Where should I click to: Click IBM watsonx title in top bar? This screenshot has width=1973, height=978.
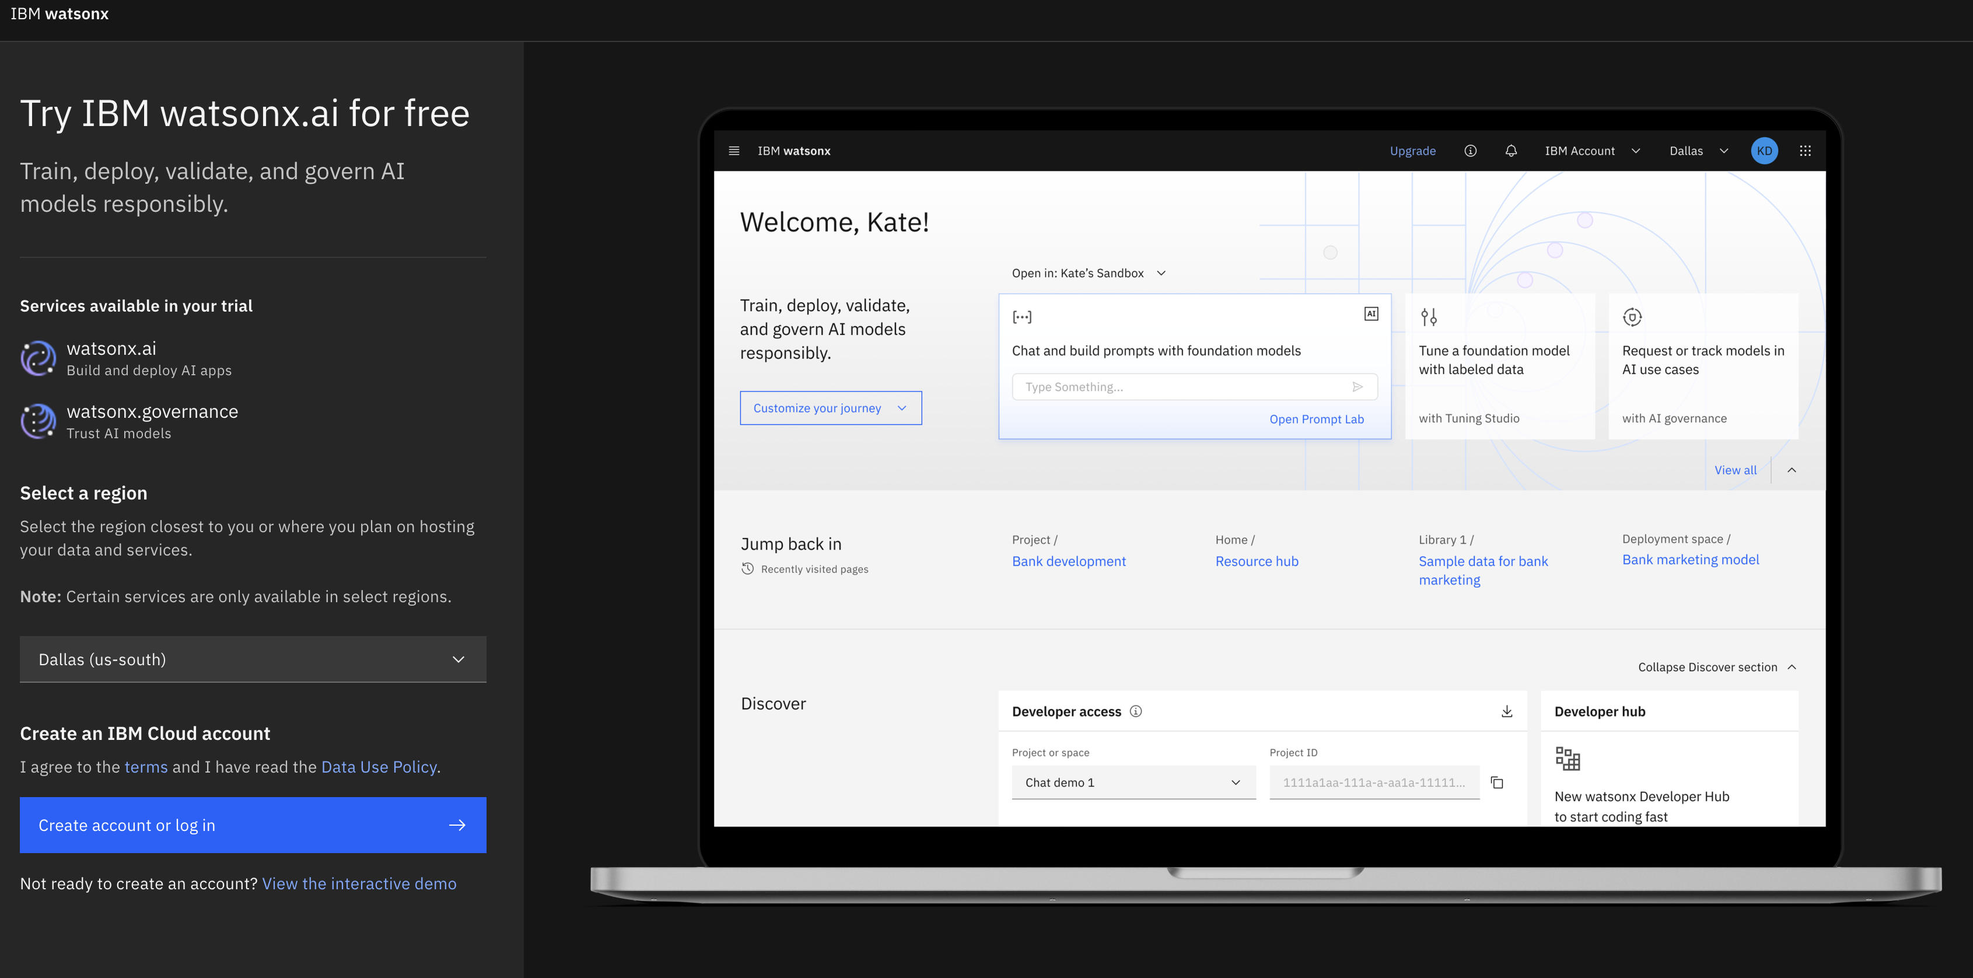[60, 14]
